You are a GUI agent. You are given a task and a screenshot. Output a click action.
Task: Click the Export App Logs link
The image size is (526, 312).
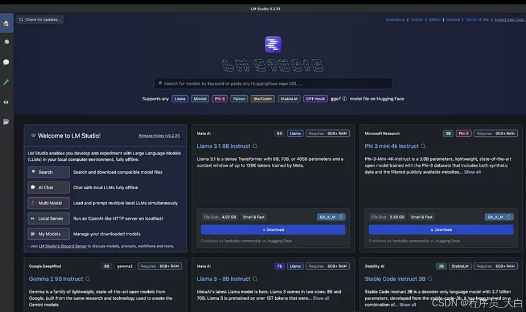[510, 20]
